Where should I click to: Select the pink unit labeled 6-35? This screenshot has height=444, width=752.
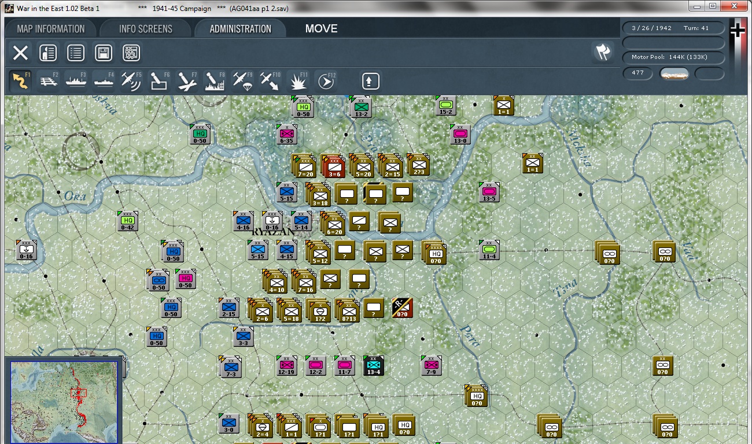286,135
